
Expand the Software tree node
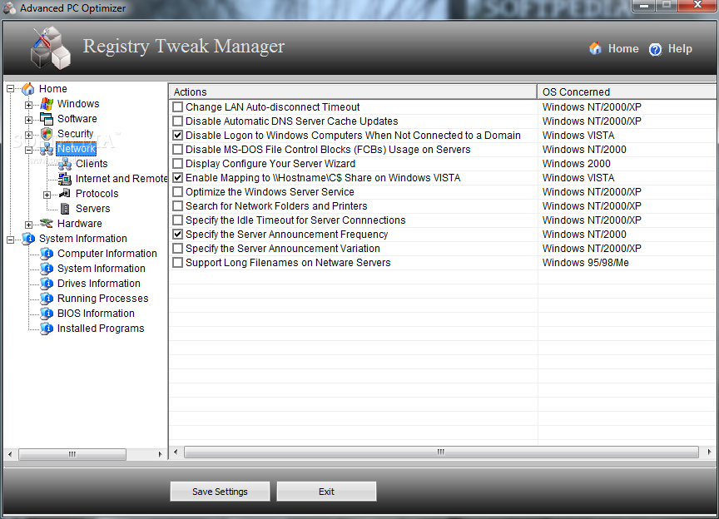pyautogui.click(x=28, y=120)
